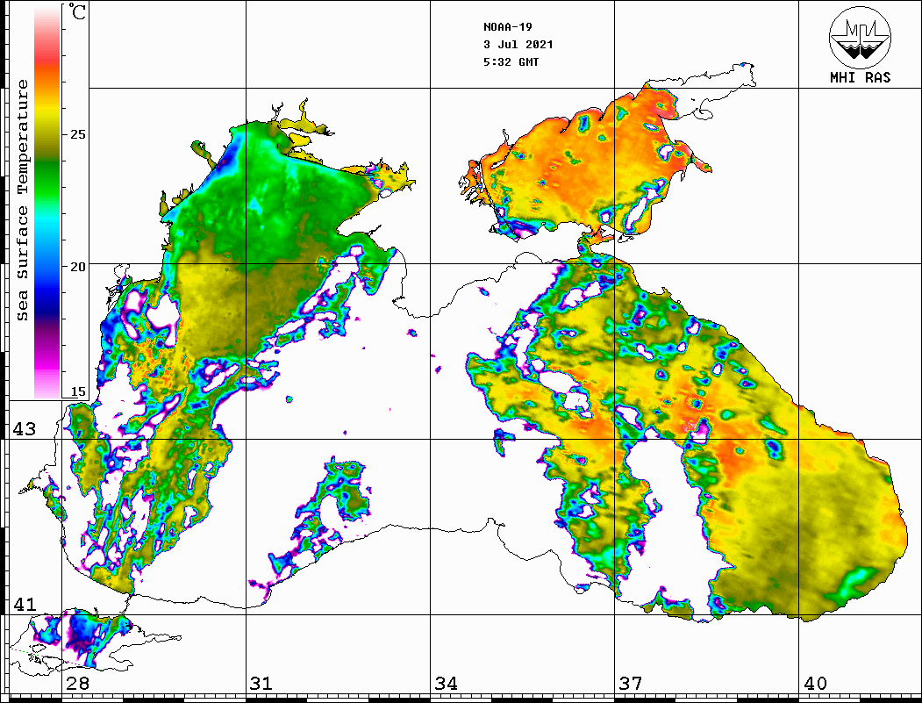The width and height of the screenshot is (922, 703).
Task: Click the 'Sea Surface Temperature' vertical label
Action: [22, 201]
